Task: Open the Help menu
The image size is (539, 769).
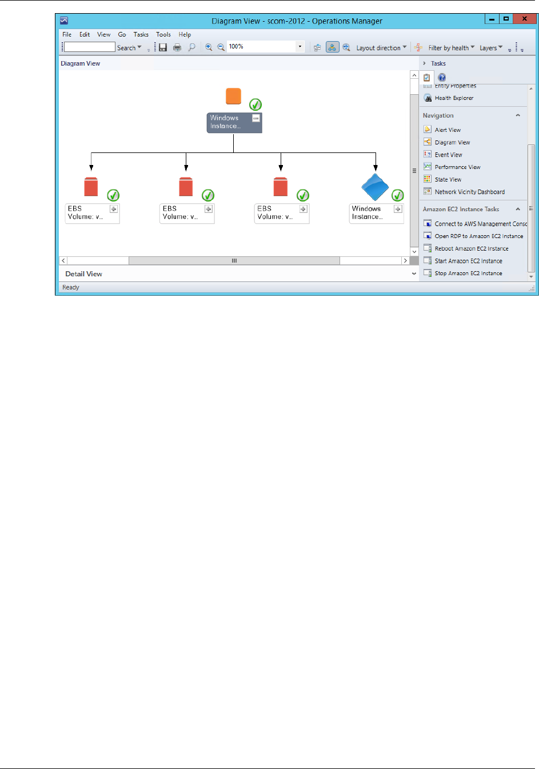Action: tap(185, 34)
